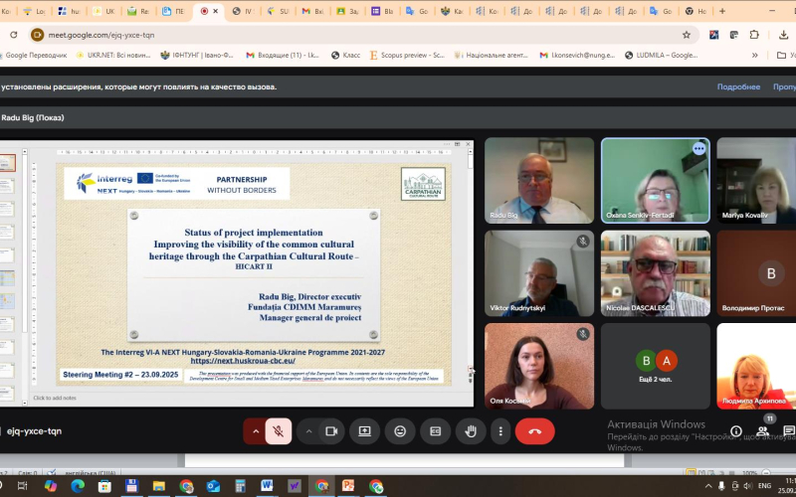This screenshot has height=497, width=796.
Task: Bookmark this page with the star icon
Action: (687, 34)
